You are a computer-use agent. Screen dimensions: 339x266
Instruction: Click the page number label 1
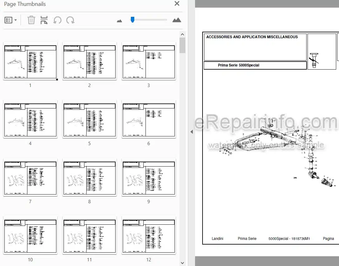[x=30, y=85]
